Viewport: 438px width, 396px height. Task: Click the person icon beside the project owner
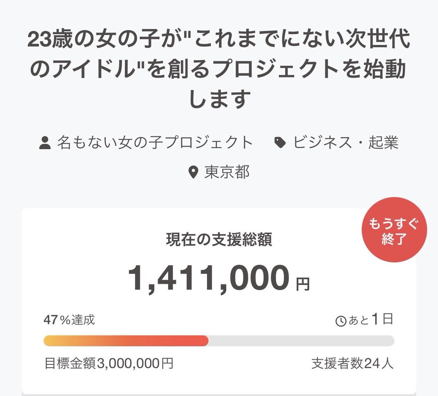[45, 143]
